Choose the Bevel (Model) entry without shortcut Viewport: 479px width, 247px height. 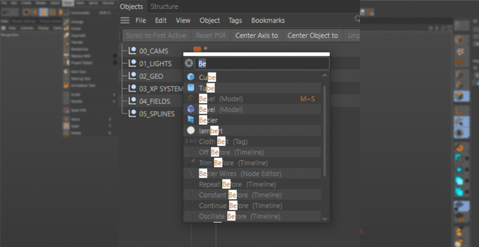coord(252,109)
